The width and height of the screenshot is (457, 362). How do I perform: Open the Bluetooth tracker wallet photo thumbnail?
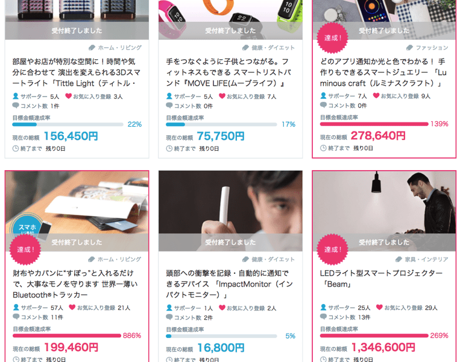pyautogui.click(x=77, y=211)
